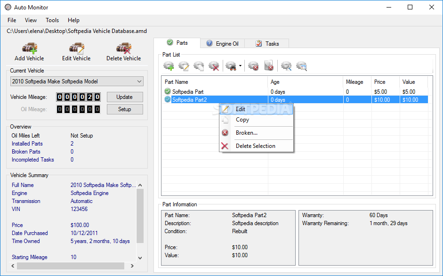Sort by the Part Name column header
The height and width of the screenshot is (276, 443).
(215, 82)
